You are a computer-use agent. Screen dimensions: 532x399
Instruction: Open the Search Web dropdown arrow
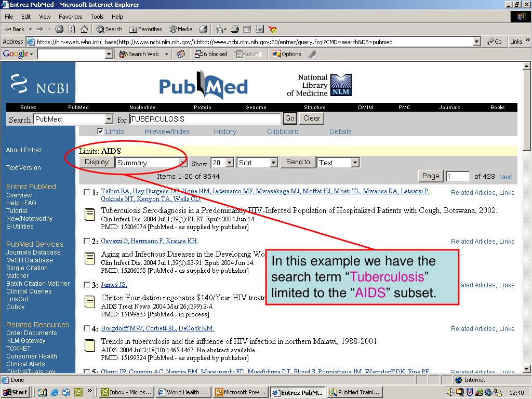coord(166,54)
